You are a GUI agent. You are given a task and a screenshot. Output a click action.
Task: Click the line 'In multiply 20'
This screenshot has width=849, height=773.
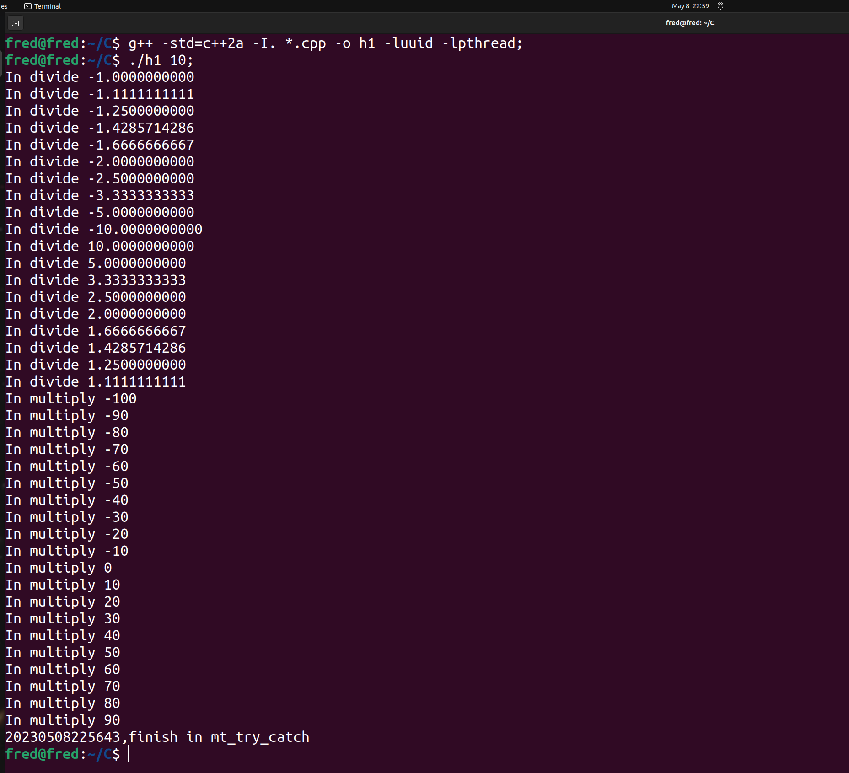63,601
